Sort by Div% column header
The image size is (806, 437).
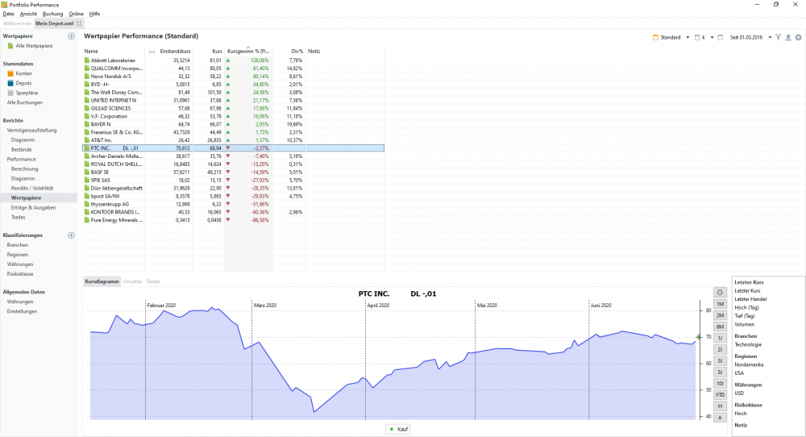[x=297, y=52]
